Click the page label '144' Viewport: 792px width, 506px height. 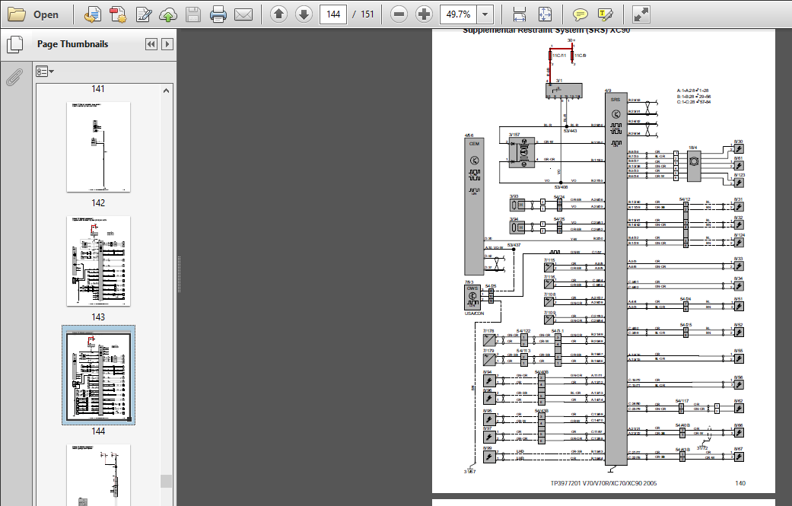tap(98, 431)
